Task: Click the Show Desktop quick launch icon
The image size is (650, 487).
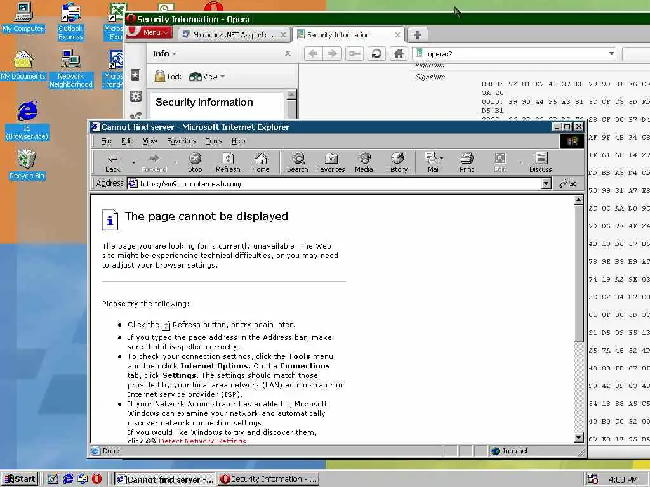Action: (53, 479)
